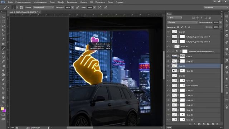Screen dimensions: 229x129
Task: Click the background magenta color swatch
Action: 4,111
